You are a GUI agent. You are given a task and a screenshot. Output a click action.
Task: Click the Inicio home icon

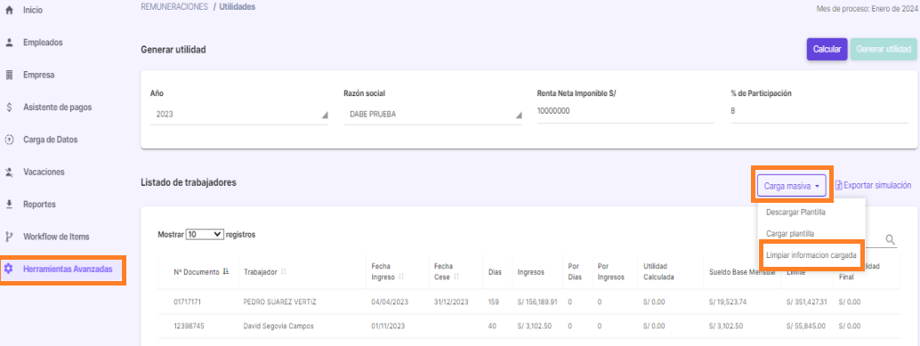click(9, 10)
